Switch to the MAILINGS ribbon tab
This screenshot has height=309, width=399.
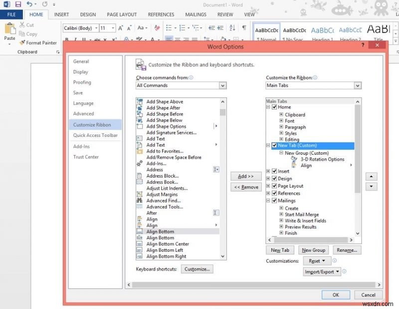point(196,14)
